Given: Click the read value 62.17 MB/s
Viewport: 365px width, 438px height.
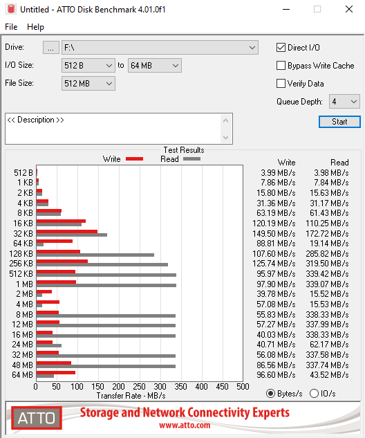Looking at the screenshot, I should click(329, 345).
